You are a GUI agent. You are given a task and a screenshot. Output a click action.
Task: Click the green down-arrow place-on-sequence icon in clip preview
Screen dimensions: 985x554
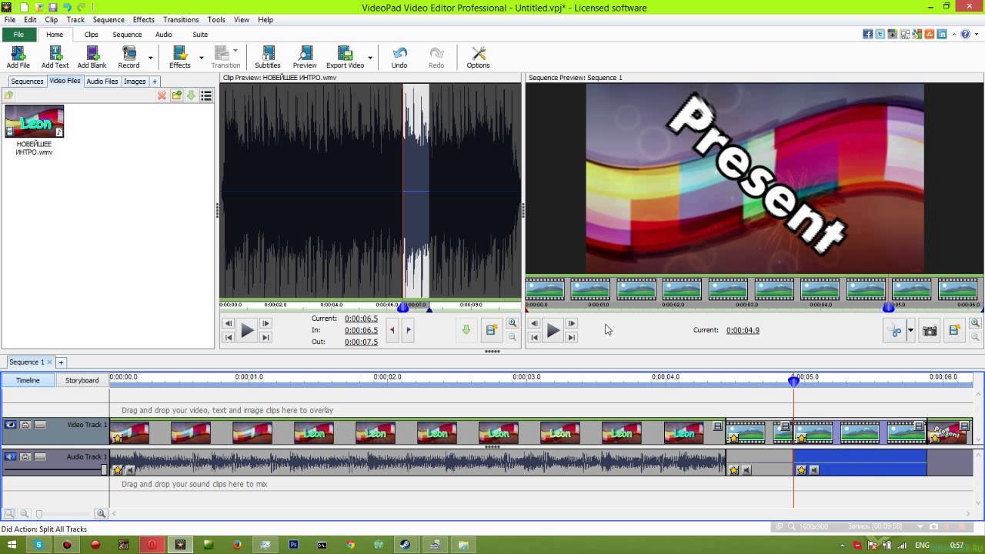[466, 330]
